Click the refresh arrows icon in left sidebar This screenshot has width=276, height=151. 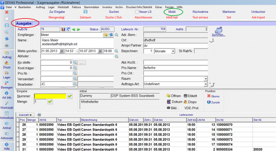[x=7, y=39]
